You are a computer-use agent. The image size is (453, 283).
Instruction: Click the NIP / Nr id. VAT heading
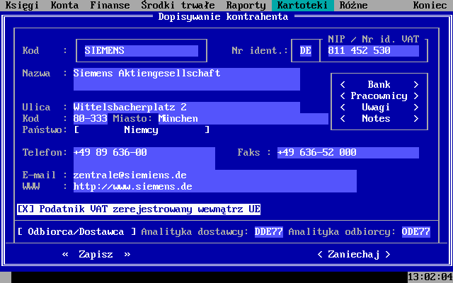coord(374,40)
